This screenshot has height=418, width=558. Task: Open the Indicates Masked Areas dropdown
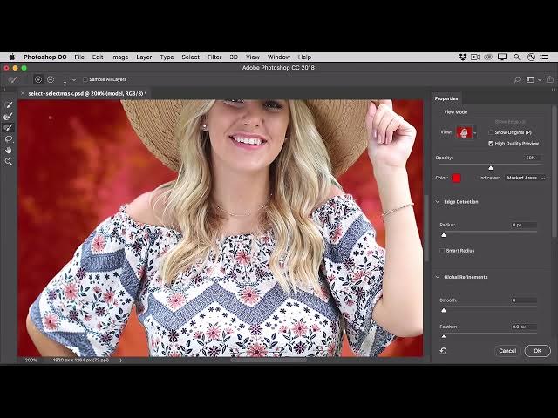(526, 178)
